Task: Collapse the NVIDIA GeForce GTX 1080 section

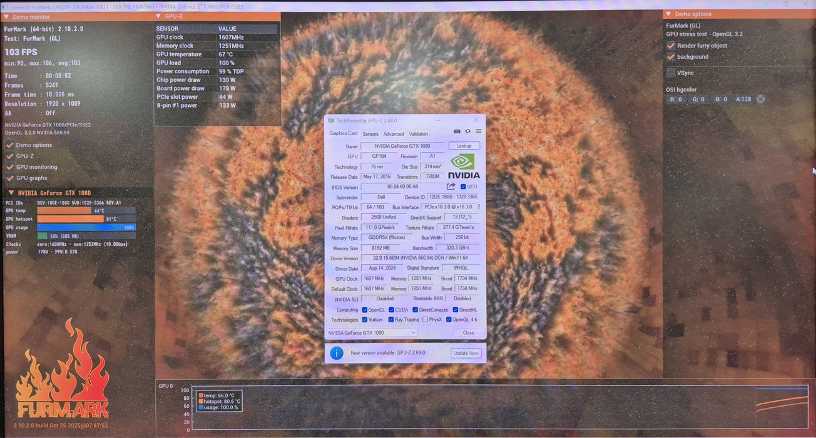Action: pyautogui.click(x=11, y=193)
